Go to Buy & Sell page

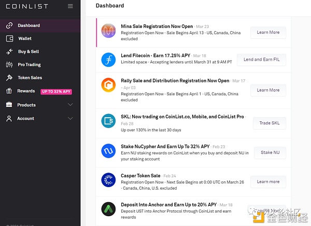point(29,52)
